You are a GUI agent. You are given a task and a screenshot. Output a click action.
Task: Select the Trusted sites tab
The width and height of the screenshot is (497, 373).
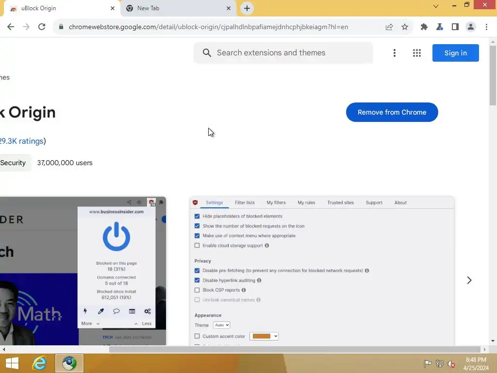point(340,203)
